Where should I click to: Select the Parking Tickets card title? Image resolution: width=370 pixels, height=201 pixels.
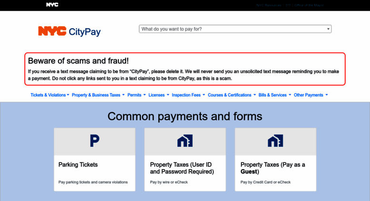click(78, 164)
